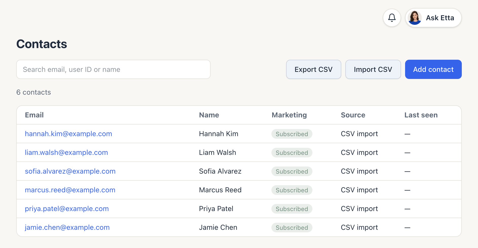The width and height of the screenshot is (478, 248).
Task: Select the name Hannah Kim
Action: coord(218,134)
